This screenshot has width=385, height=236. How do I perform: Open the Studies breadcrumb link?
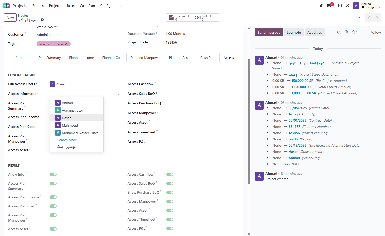coord(23,15)
